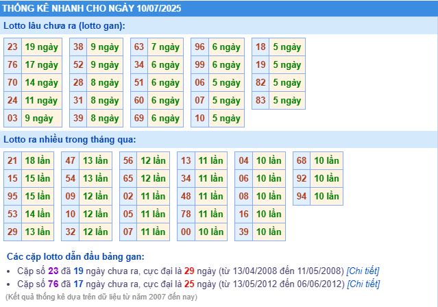
Task: Click frequent number 65 cell
Action: (128, 178)
